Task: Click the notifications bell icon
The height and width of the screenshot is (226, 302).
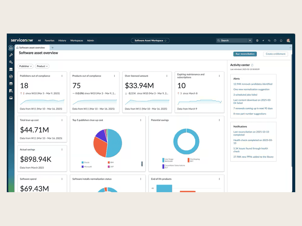Action: [281, 40]
